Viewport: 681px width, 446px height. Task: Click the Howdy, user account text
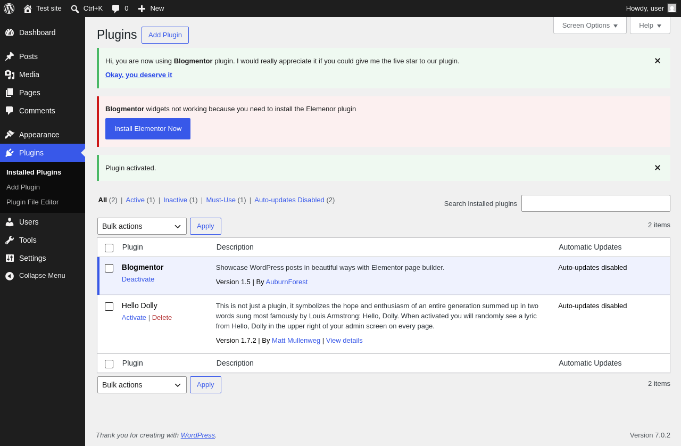point(645,9)
